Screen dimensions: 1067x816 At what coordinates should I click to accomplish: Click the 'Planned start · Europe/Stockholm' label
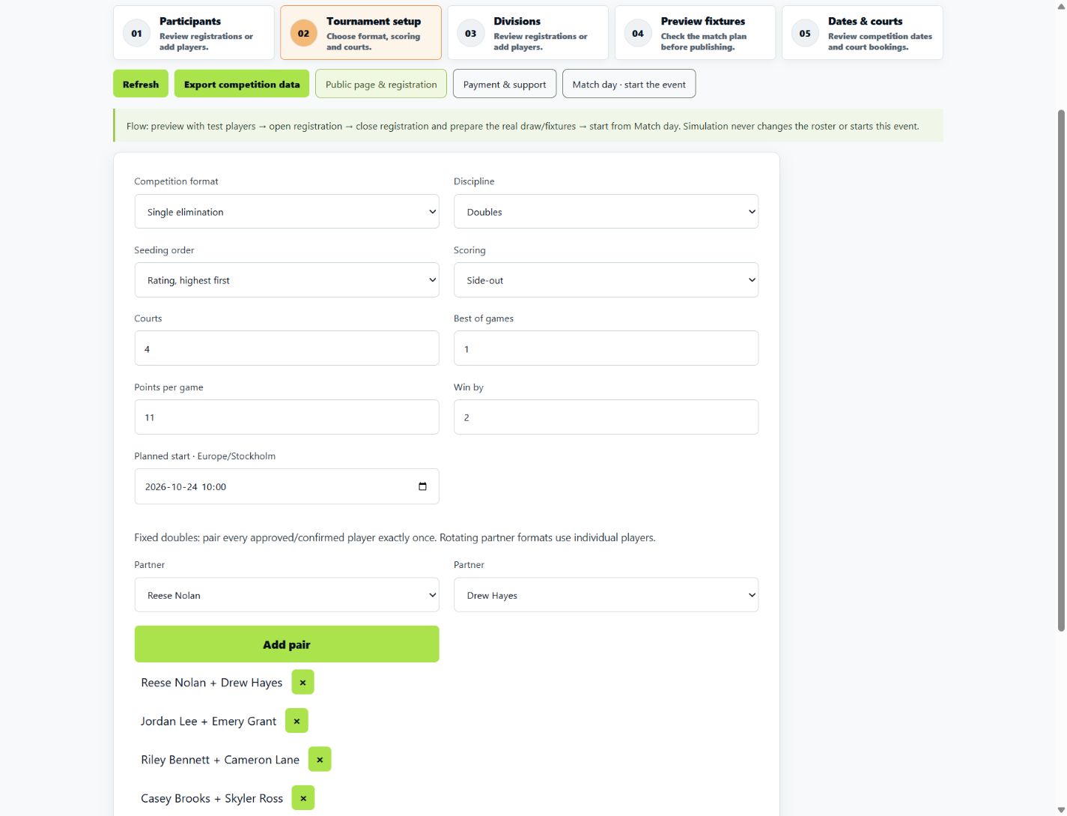click(205, 456)
